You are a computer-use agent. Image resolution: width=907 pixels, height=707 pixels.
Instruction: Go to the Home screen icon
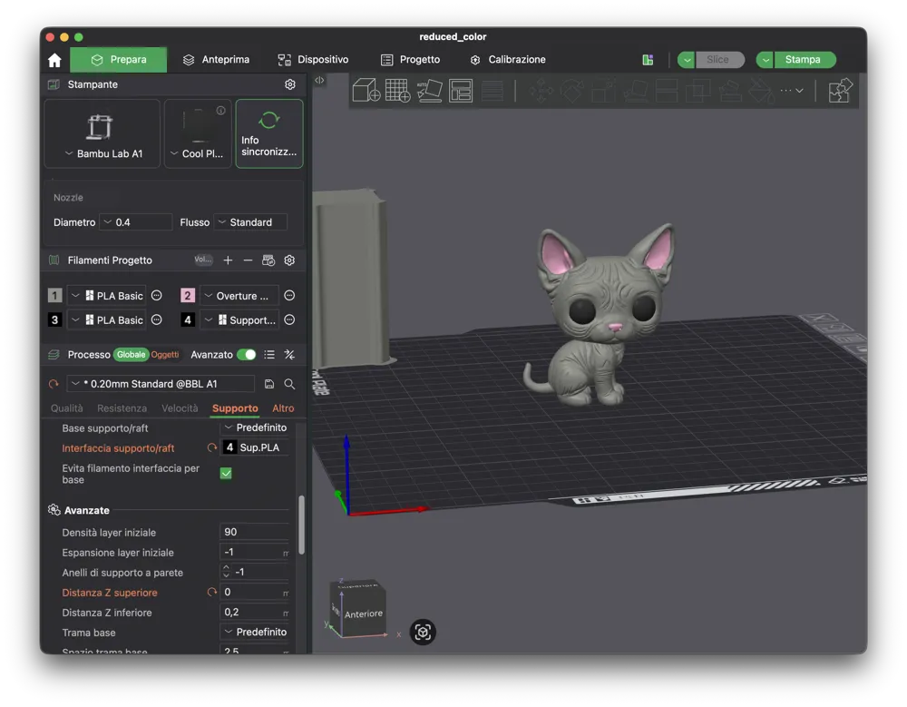(x=54, y=60)
